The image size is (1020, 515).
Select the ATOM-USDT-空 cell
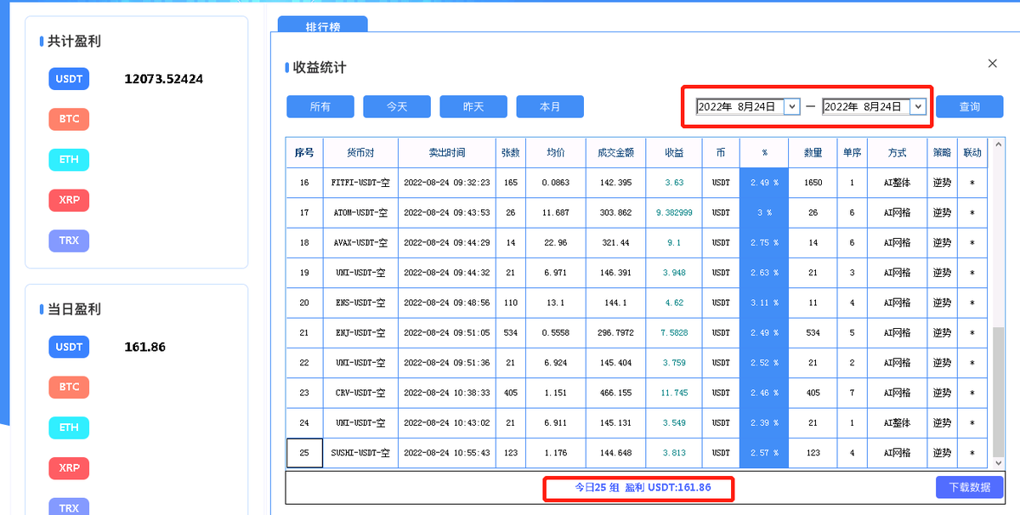[x=360, y=212]
